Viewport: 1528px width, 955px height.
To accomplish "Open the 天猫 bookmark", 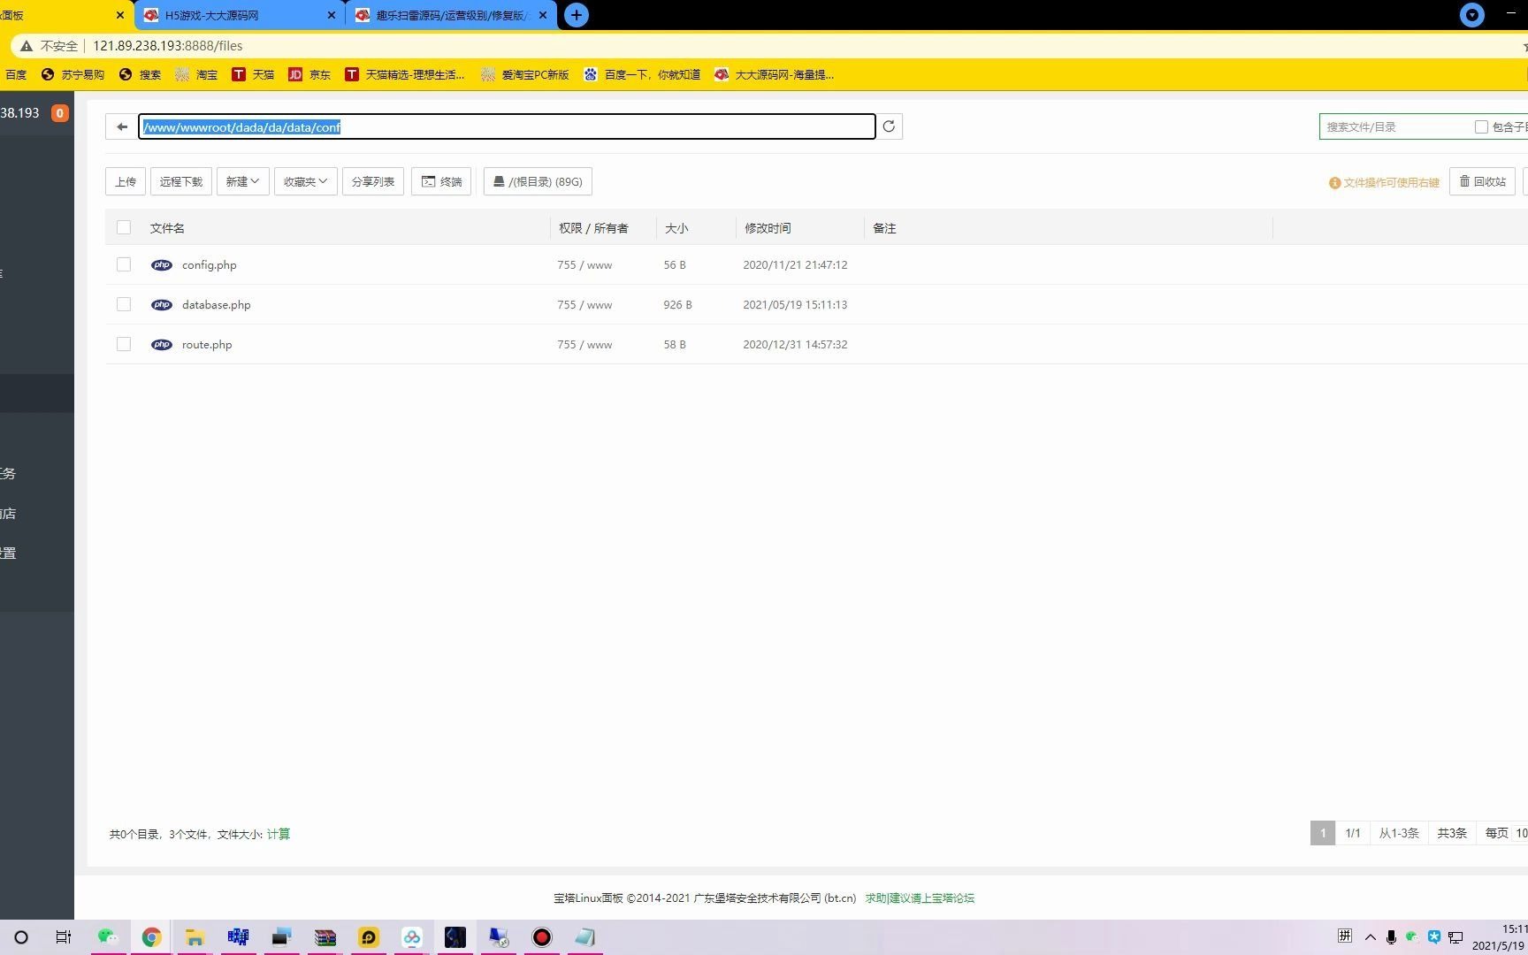I will [253, 74].
